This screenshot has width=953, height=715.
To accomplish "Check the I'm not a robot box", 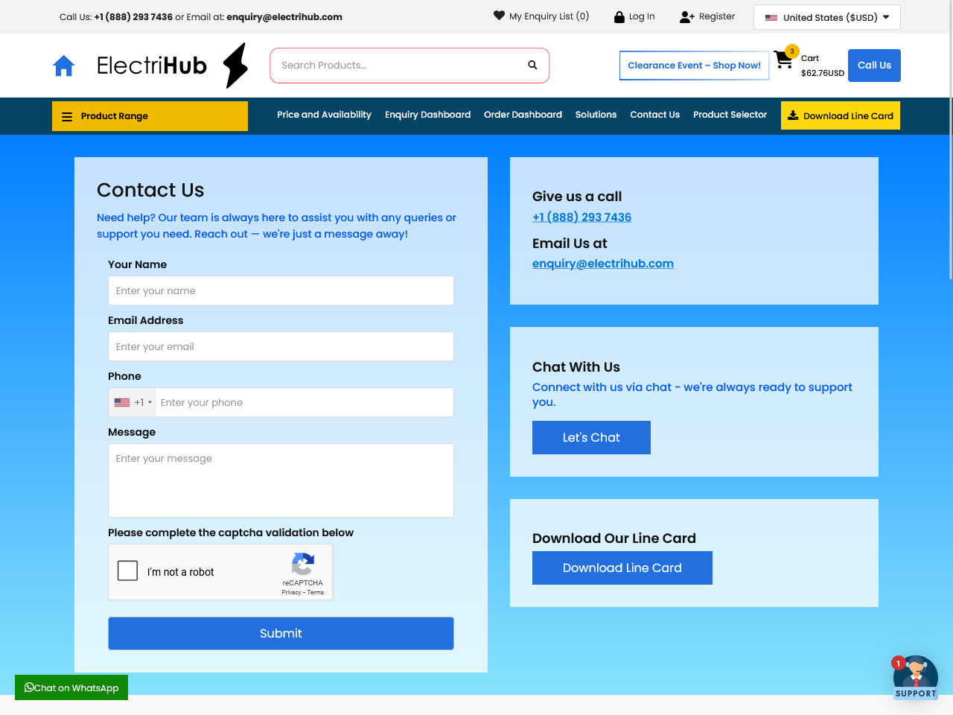I will point(128,571).
